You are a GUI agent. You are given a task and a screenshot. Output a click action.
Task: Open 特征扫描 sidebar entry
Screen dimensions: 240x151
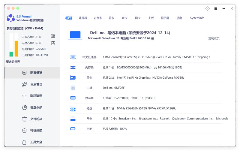tap(32, 131)
